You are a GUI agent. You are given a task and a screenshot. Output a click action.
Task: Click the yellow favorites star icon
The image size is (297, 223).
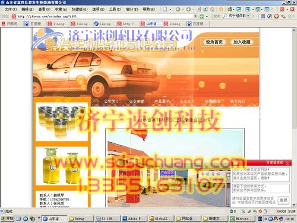pos(221,9)
